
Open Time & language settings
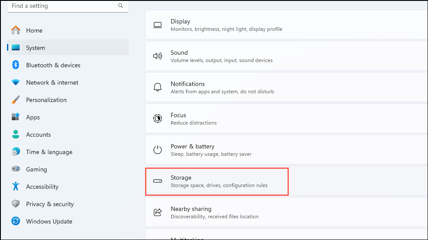coord(49,152)
